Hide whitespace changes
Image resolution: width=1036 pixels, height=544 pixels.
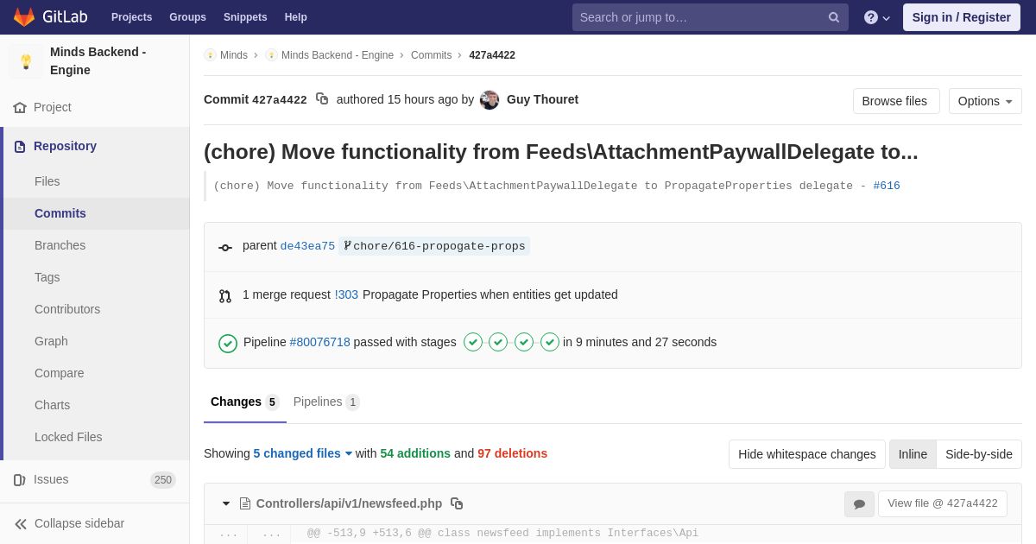[807, 454]
